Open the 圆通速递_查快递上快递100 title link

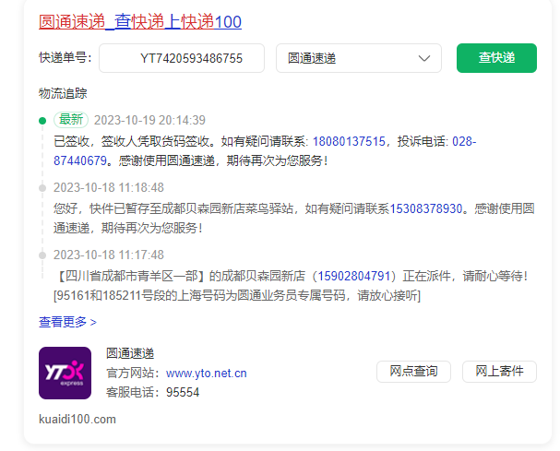140,21
